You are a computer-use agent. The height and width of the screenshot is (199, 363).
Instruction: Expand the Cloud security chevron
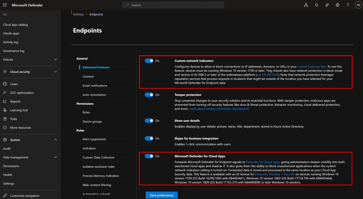click(56, 72)
